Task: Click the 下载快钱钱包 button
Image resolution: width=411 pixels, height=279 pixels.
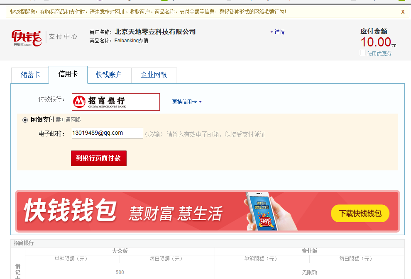Action: pos(360,213)
